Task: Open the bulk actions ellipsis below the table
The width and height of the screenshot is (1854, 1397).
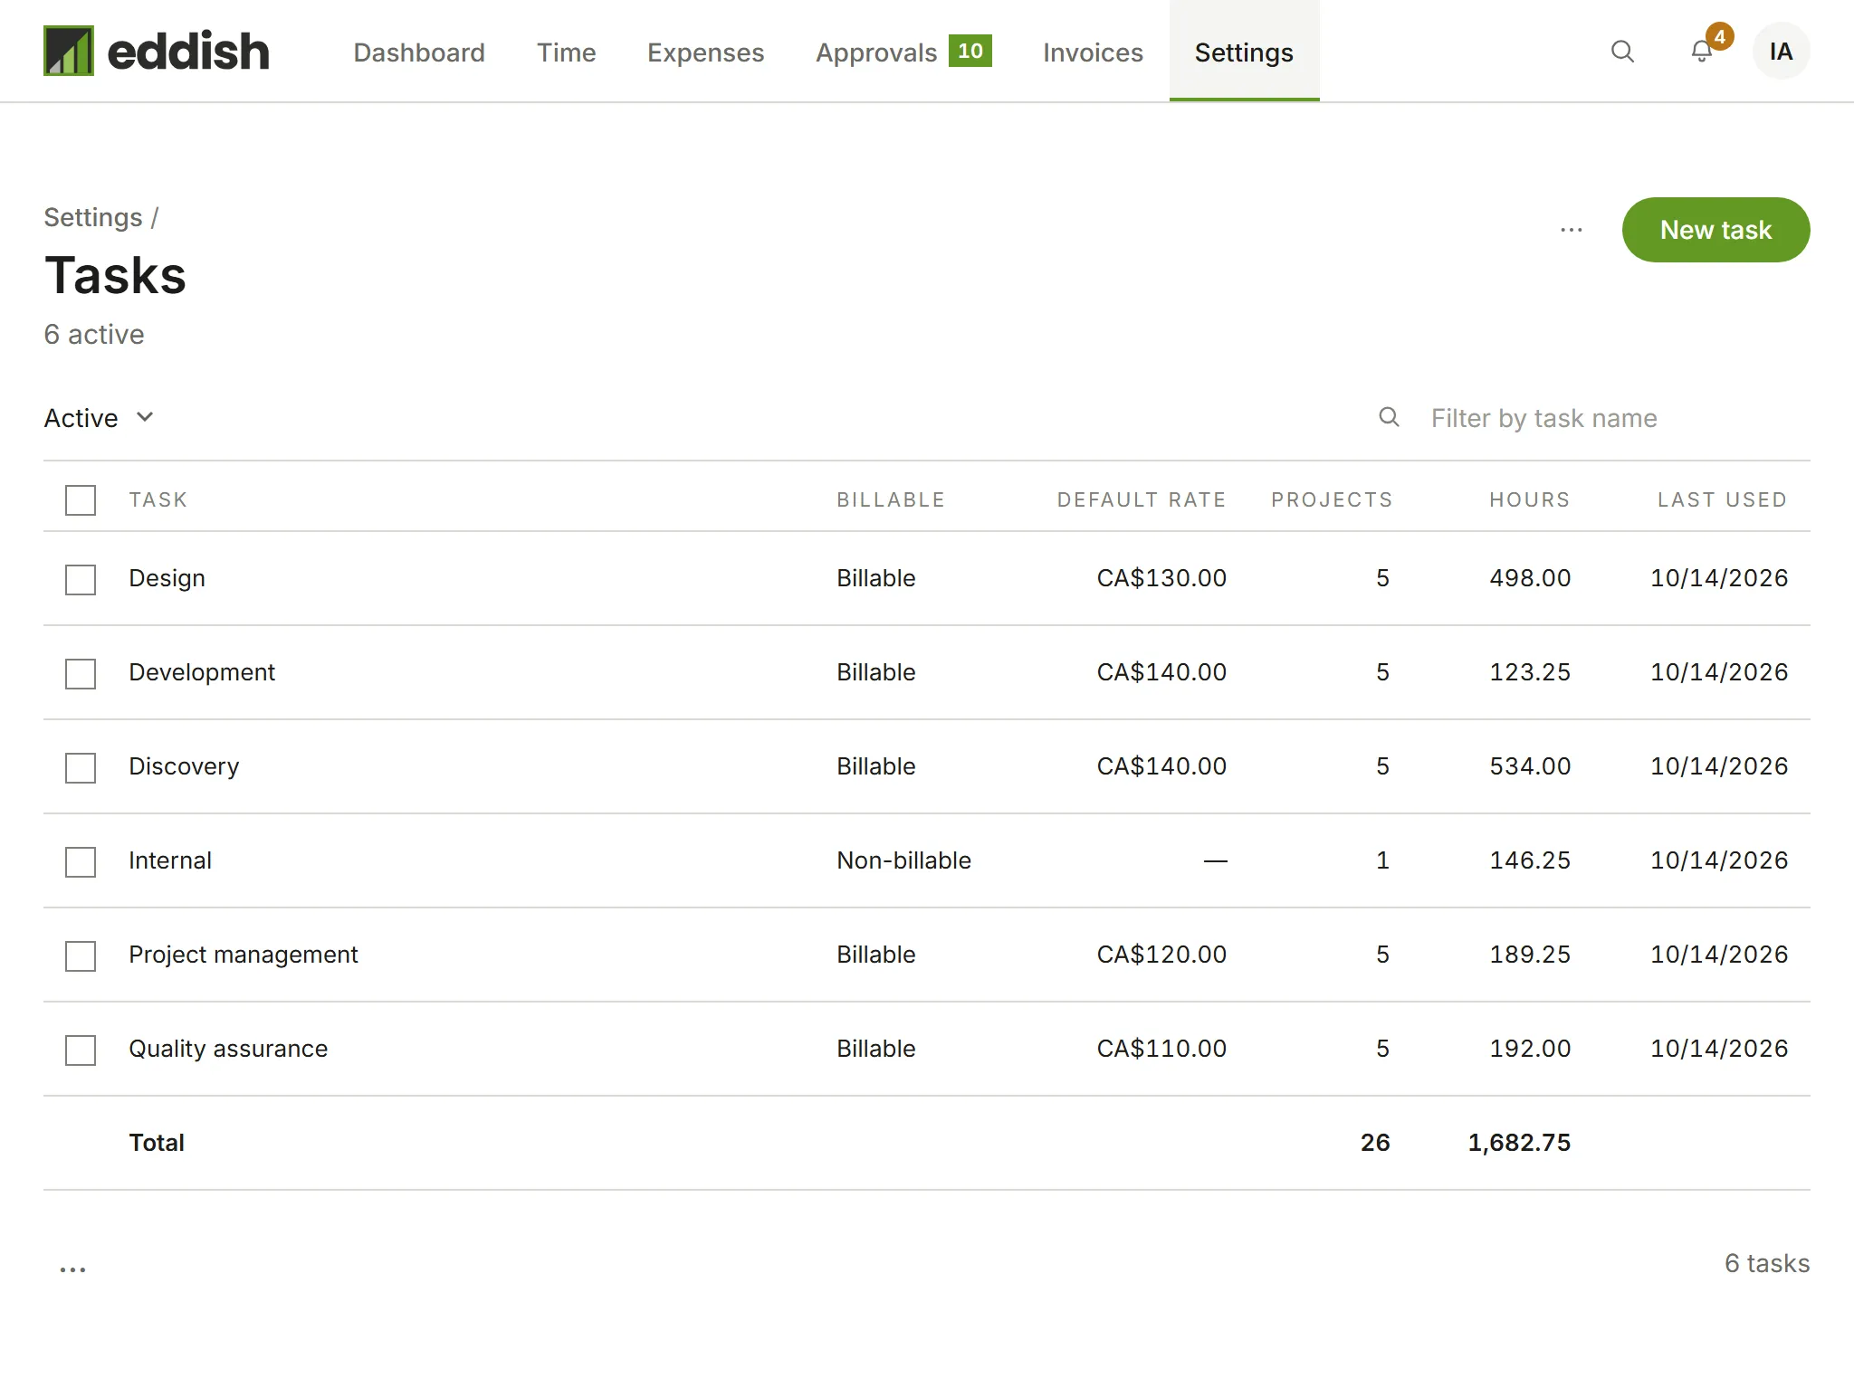Action: (x=72, y=1269)
